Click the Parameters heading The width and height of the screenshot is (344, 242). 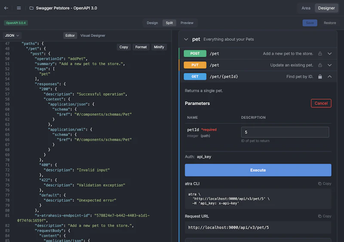pyautogui.click(x=197, y=103)
